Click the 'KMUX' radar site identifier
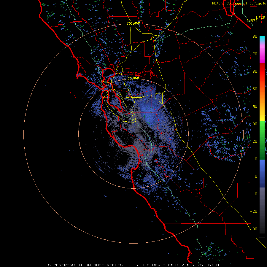This screenshot has height=267, width=267. click(174, 265)
